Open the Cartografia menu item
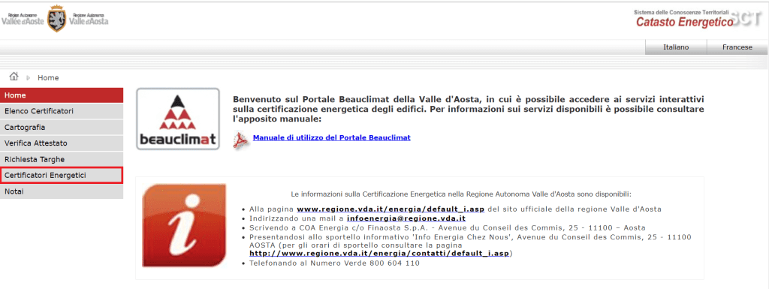Screen dimensions: 769x289 [62, 128]
